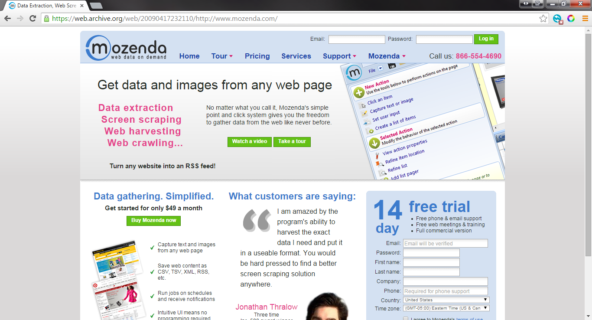Click the Mozenda logo

[126, 48]
